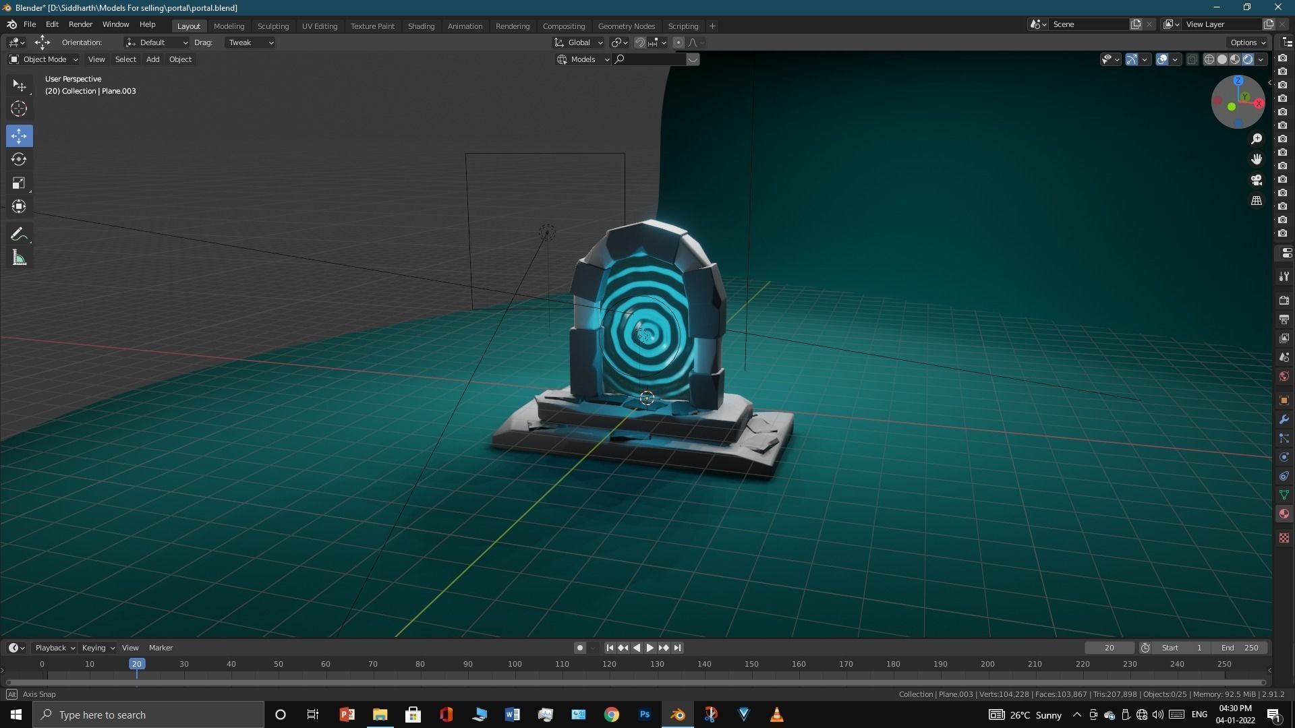Open the viewport Add menu

[x=153, y=59]
